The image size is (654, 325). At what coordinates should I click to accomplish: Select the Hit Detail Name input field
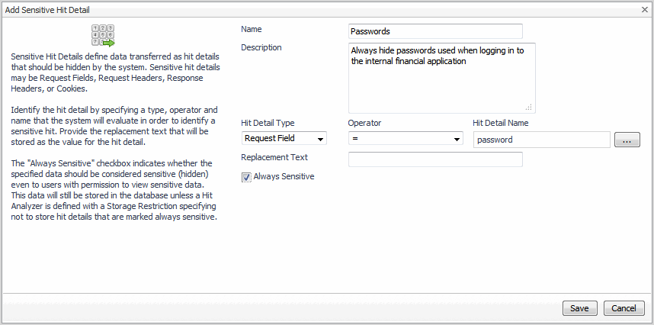541,140
